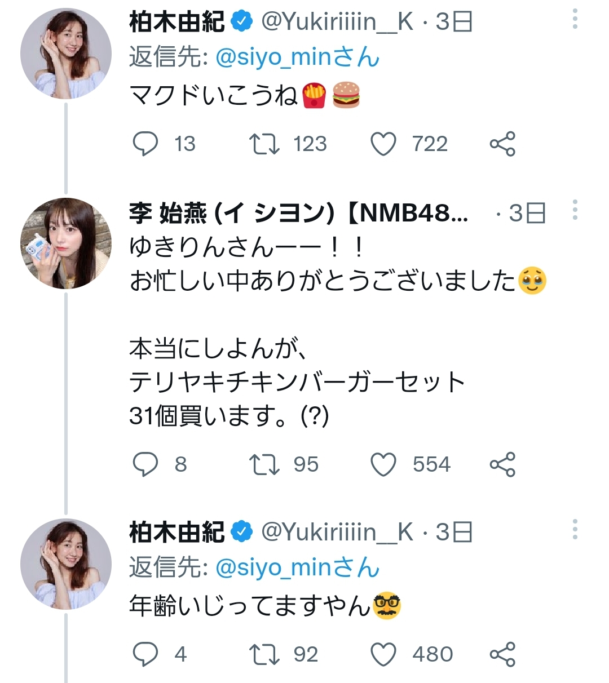
Task: Reply to the テリヤキチキンバーガー tweet
Action: 145,465
